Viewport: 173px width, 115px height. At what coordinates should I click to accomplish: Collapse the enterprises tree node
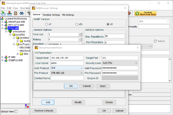click(x=6, y=31)
